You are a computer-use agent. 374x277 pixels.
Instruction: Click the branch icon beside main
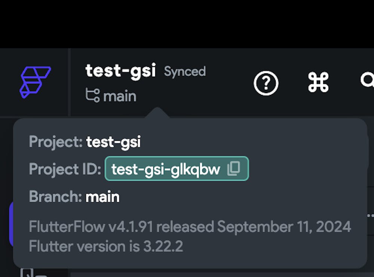[92, 96]
